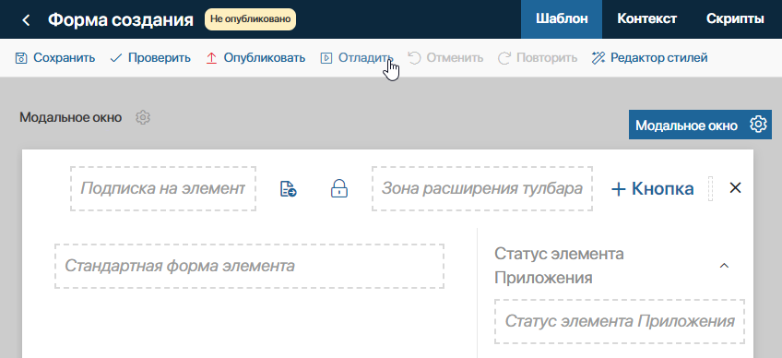Click the narrow dashed slot beside Кнопка

[711, 189]
